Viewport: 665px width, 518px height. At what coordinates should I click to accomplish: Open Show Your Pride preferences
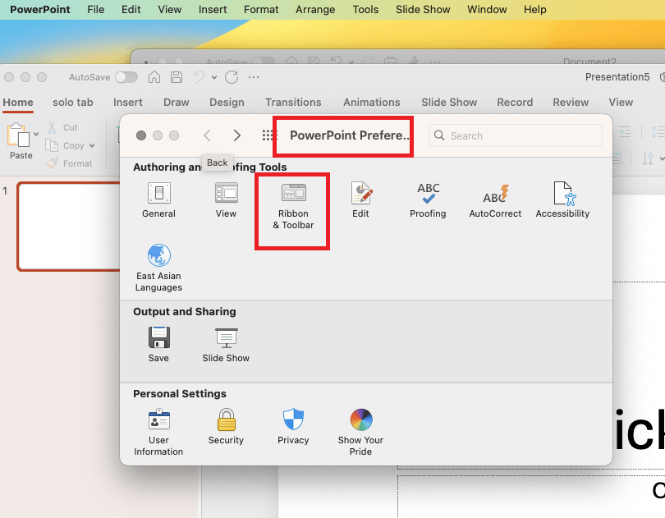[360, 433]
